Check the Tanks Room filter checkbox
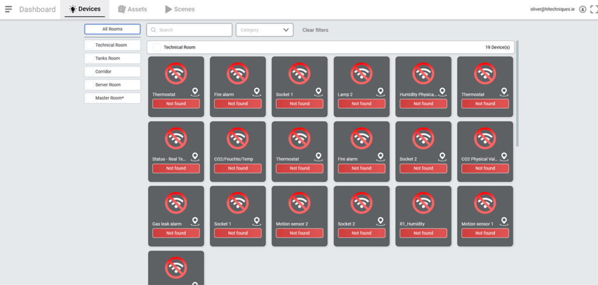 (x=90, y=58)
